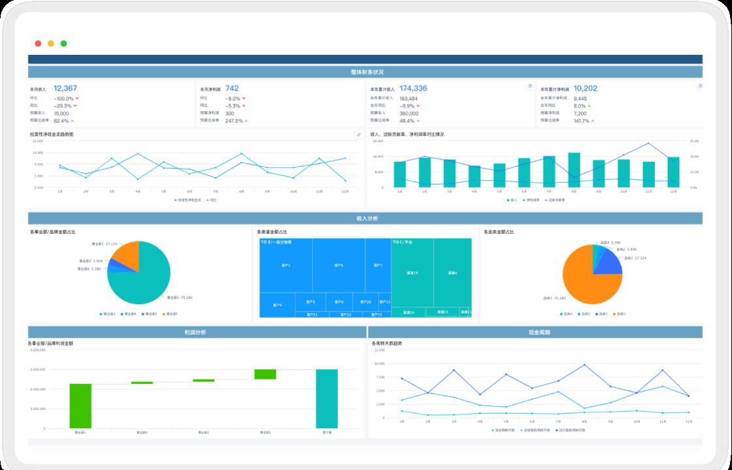The image size is (732, 470).
Task: Expand the TO C/平台 treemap group header
Action: coord(403,242)
